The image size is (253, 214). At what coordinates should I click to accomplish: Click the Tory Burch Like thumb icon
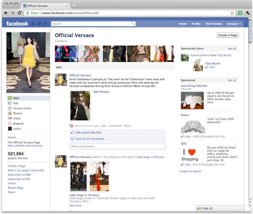[206, 67]
